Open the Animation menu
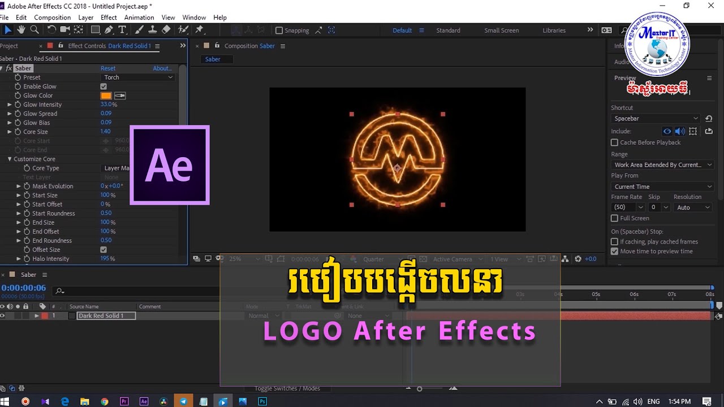The image size is (724, 407). click(x=139, y=18)
